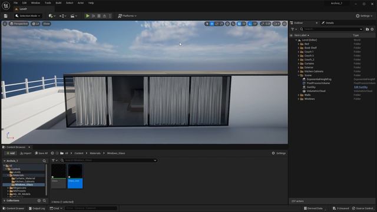The image size is (377, 212).
Task: Toggle surface snapping icon in viewport
Action: [233, 24]
